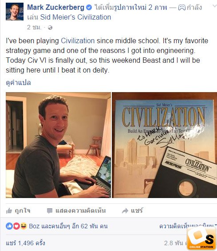Click the blue Like reaction icon
217x251 pixels.
[9, 226]
